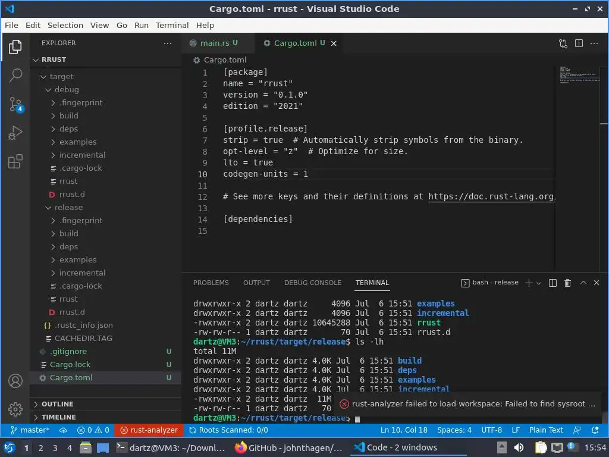Open .rustc_info.json file
This screenshot has height=457, width=609.
pyautogui.click(x=105, y=325)
